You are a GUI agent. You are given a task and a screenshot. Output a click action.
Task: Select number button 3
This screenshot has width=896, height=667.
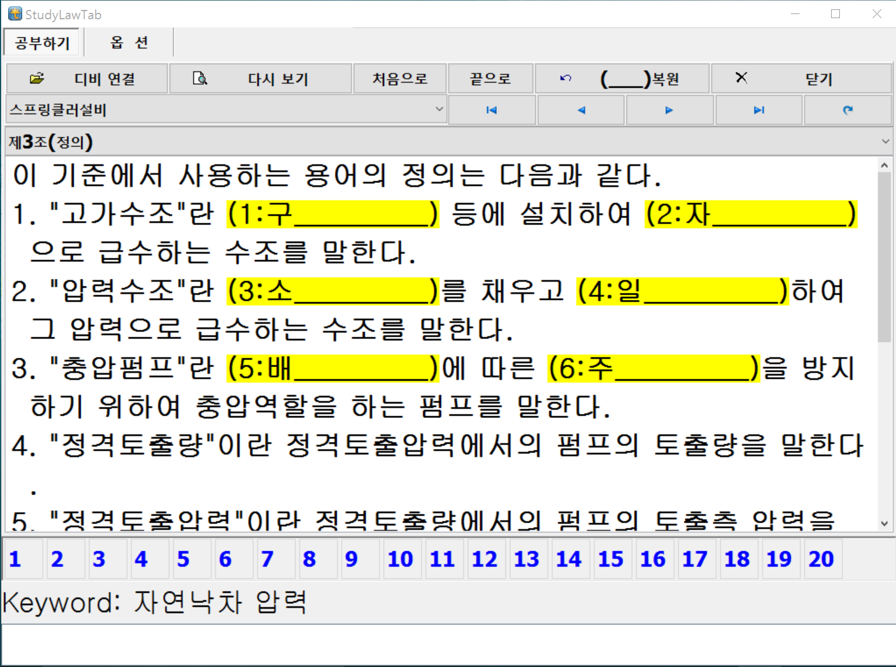pyautogui.click(x=108, y=559)
